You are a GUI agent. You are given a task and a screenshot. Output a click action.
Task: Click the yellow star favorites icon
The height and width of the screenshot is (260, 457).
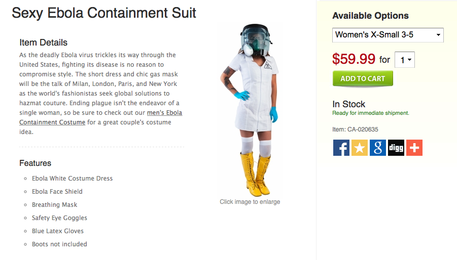point(360,148)
